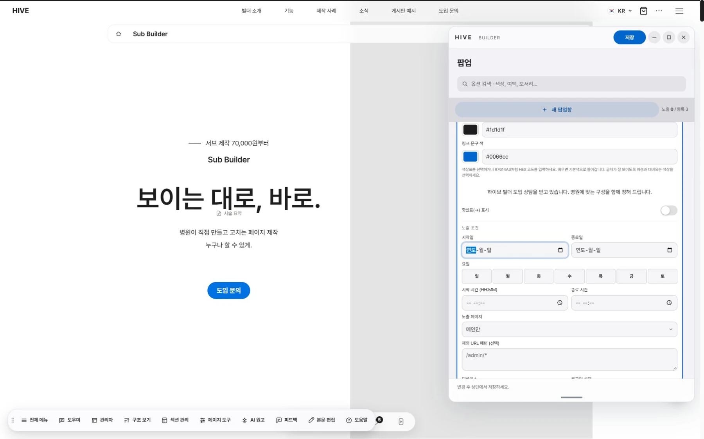Toggle the 일 (Sunday) day button
704x439 pixels.
476,276
